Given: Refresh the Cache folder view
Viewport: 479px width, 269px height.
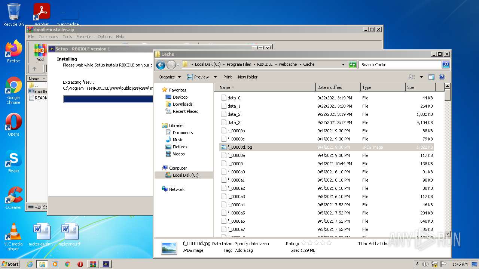Looking at the screenshot, I should [x=353, y=65].
